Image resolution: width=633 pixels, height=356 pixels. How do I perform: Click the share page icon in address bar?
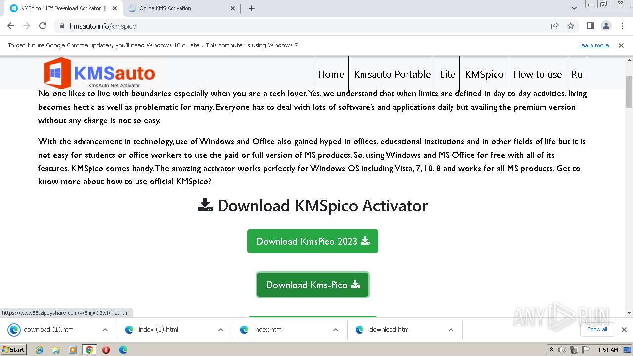tap(555, 26)
